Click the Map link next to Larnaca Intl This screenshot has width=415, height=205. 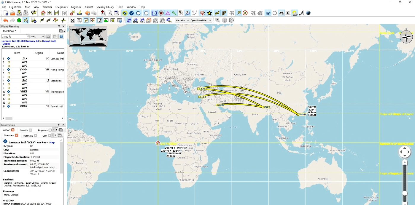pos(52,142)
